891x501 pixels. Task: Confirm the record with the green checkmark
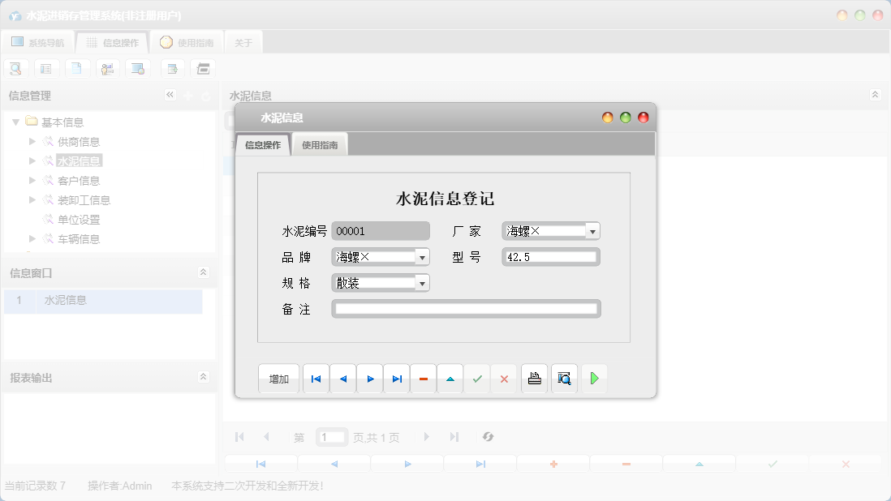click(478, 379)
